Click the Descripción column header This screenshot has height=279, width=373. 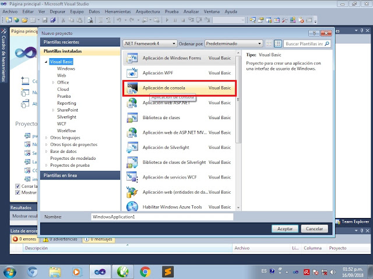(127, 248)
